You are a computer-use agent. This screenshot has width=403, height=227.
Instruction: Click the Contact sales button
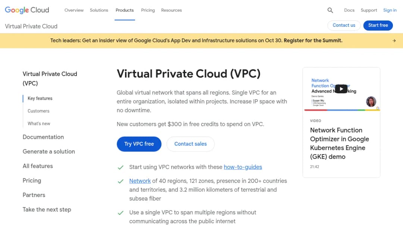pyautogui.click(x=190, y=144)
